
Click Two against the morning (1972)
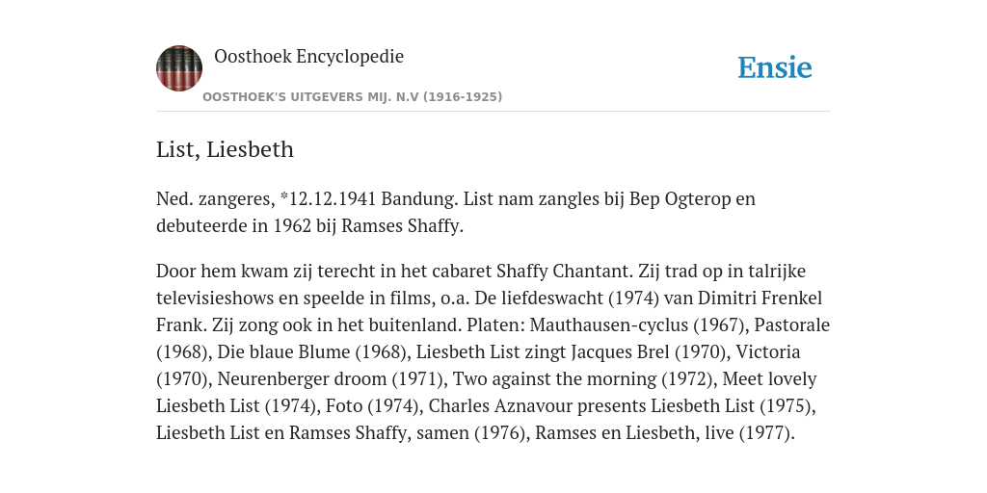coord(585,379)
